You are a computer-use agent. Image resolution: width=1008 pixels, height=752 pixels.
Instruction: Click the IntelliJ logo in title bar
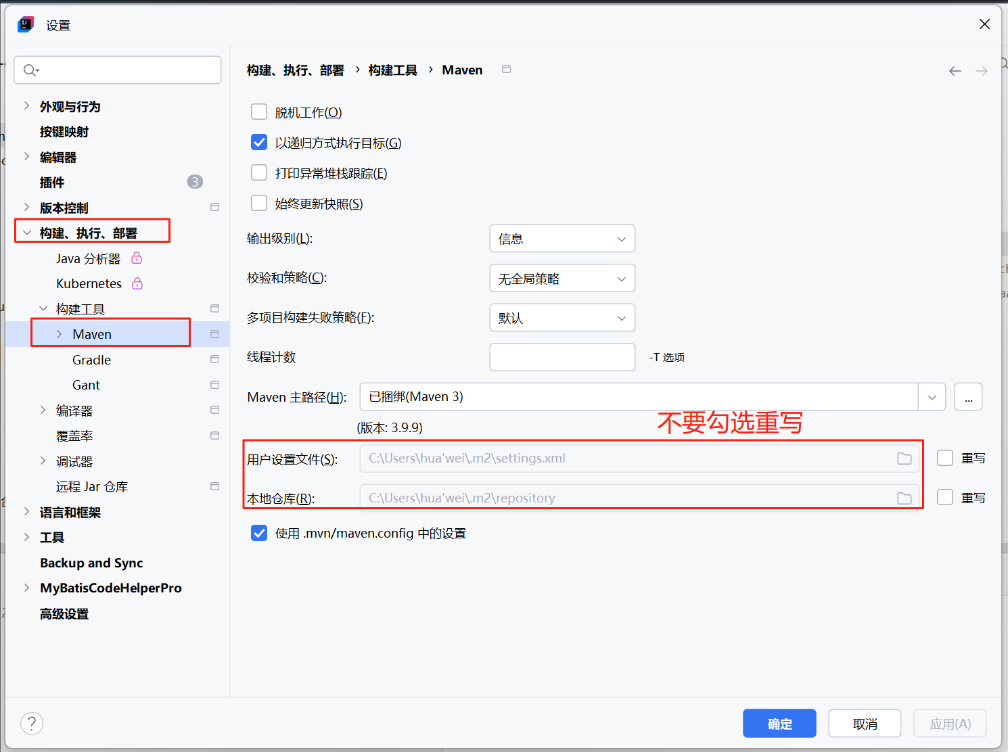coord(26,25)
